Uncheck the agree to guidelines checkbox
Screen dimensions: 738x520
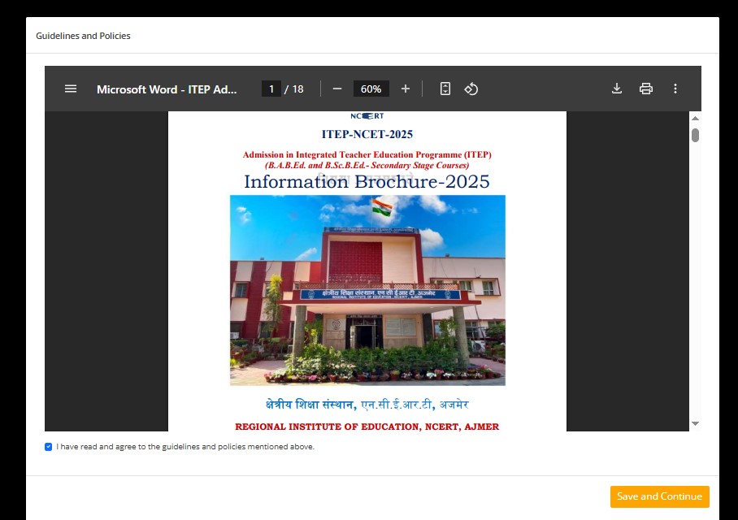tap(49, 447)
